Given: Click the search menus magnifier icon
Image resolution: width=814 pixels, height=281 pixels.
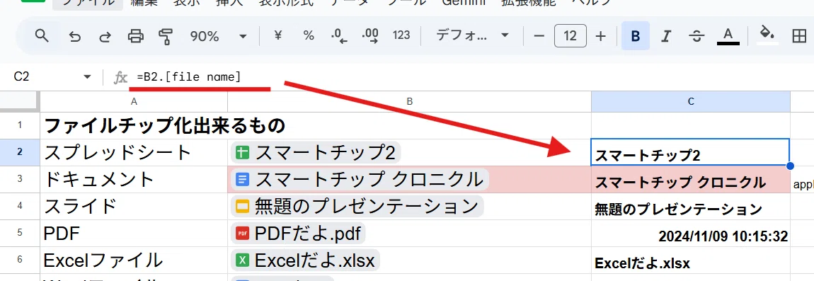Looking at the screenshot, I should [42, 36].
